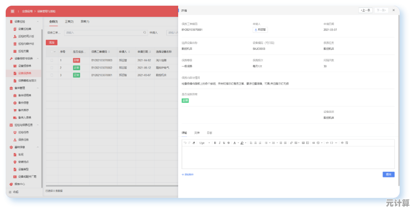The width and height of the screenshot is (412, 210).
Task: Insert a hyperlink in the comment
Action: click(x=291, y=143)
